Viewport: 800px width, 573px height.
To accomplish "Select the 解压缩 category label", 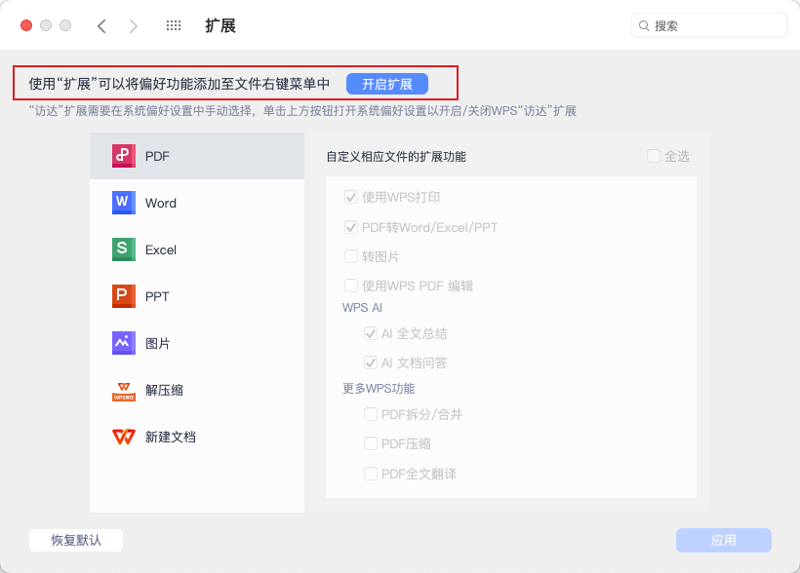I will click(164, 391).
